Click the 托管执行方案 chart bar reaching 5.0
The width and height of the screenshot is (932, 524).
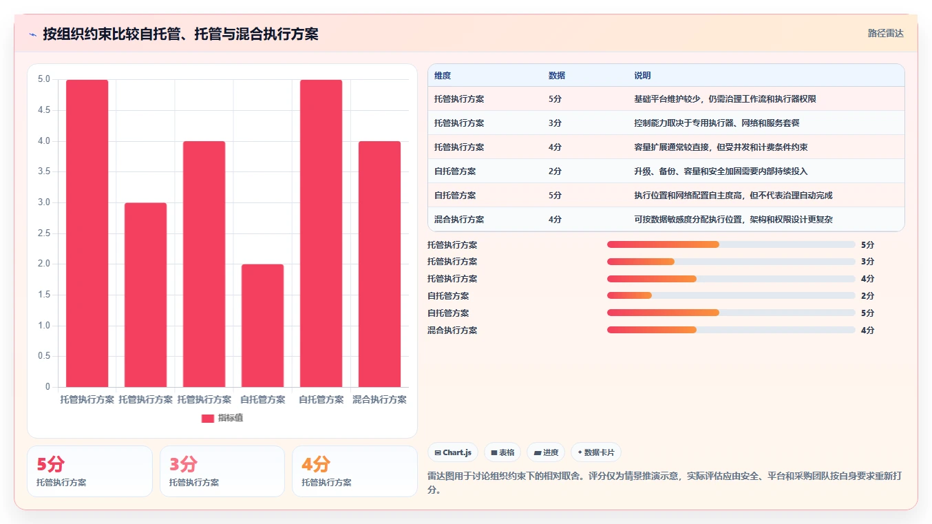(87, 233)
